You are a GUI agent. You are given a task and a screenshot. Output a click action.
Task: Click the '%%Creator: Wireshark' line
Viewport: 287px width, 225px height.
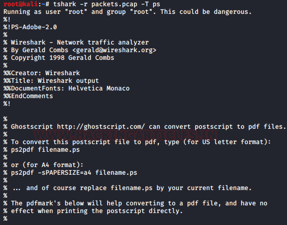(39, 73)
